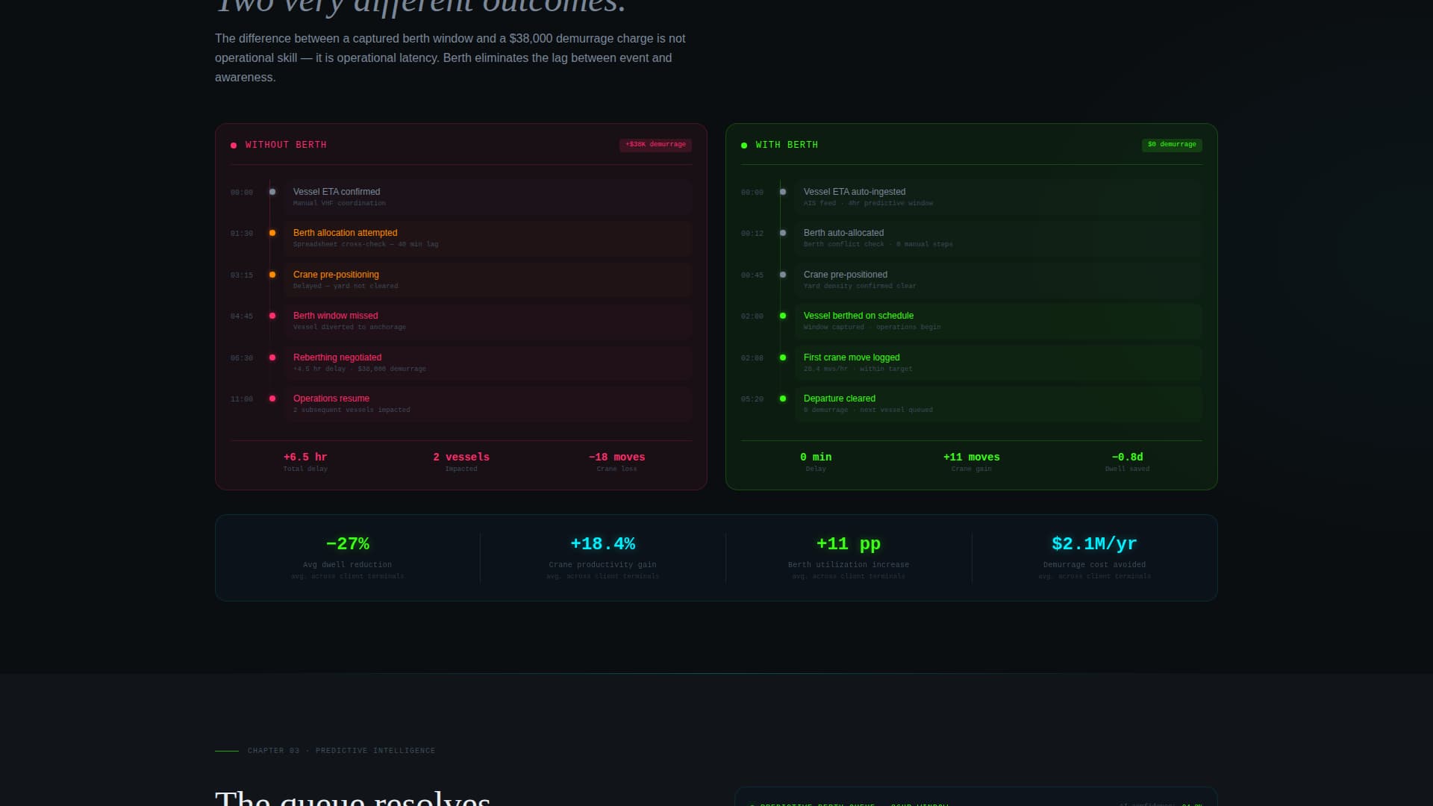Click the Vessel diverted to anchorage subtitle
The image size is (1433, 806).
click(x=349, y=328)
